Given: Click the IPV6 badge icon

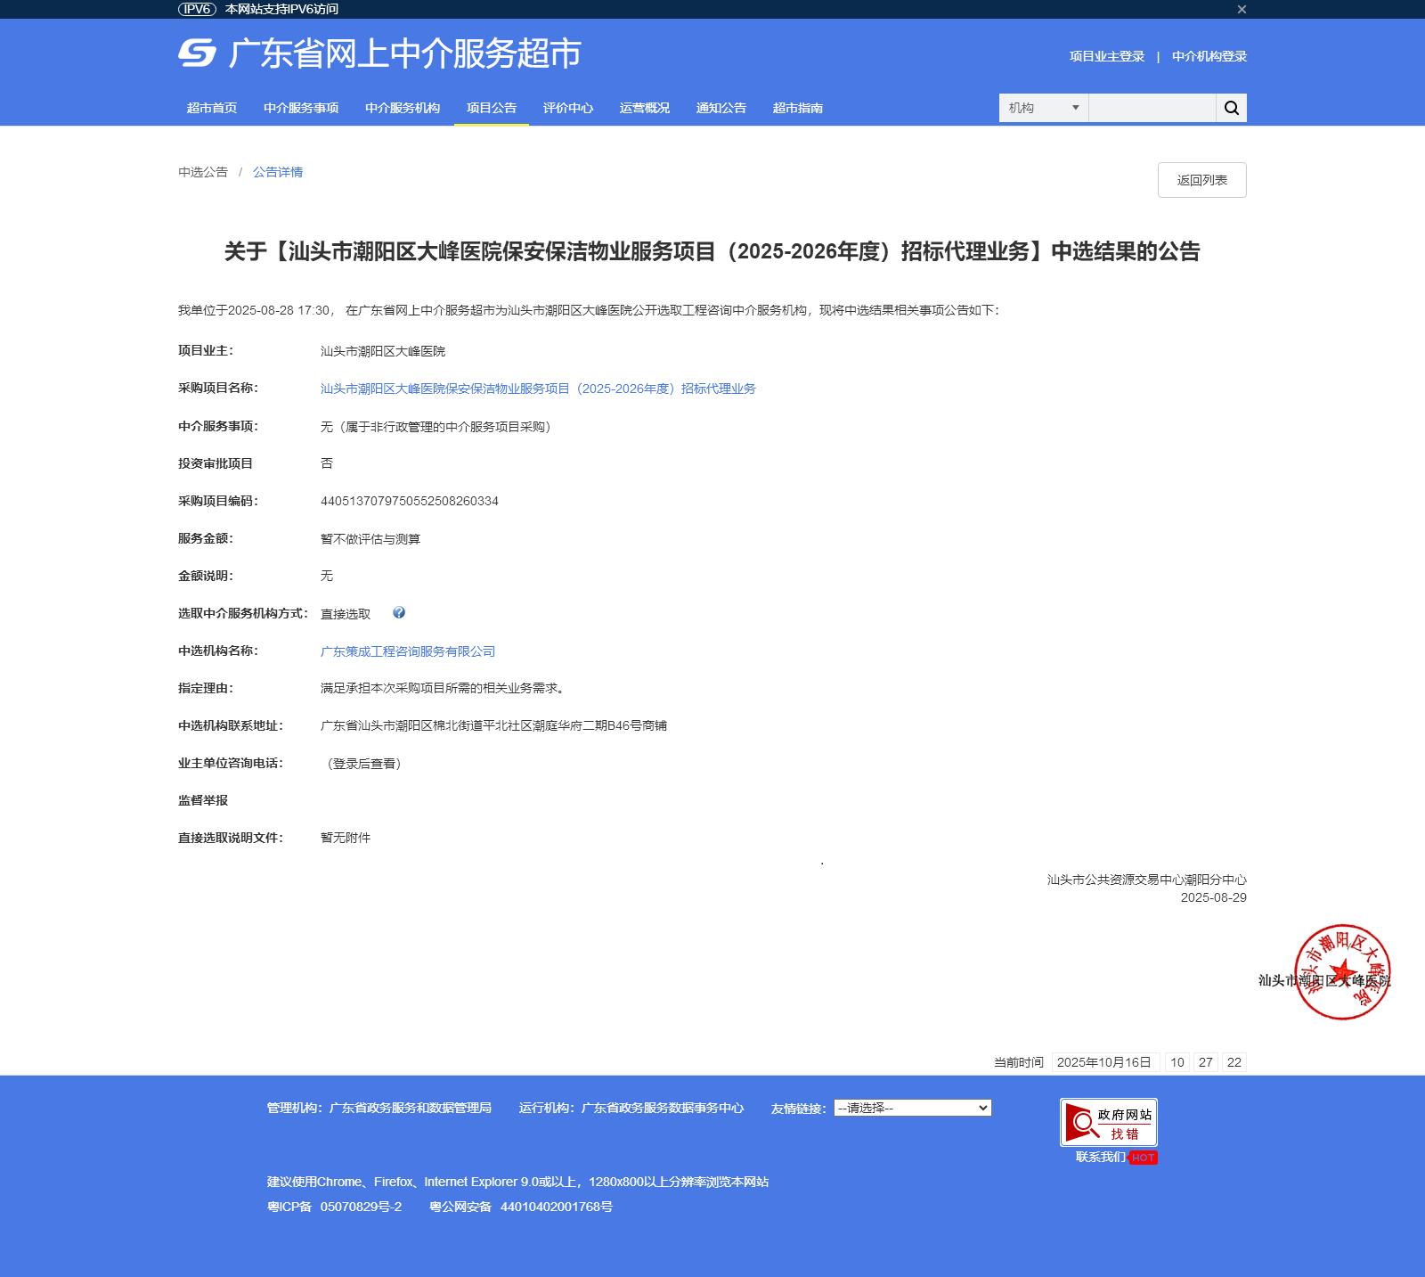Looking at the screenshot, I should point(197,9).
